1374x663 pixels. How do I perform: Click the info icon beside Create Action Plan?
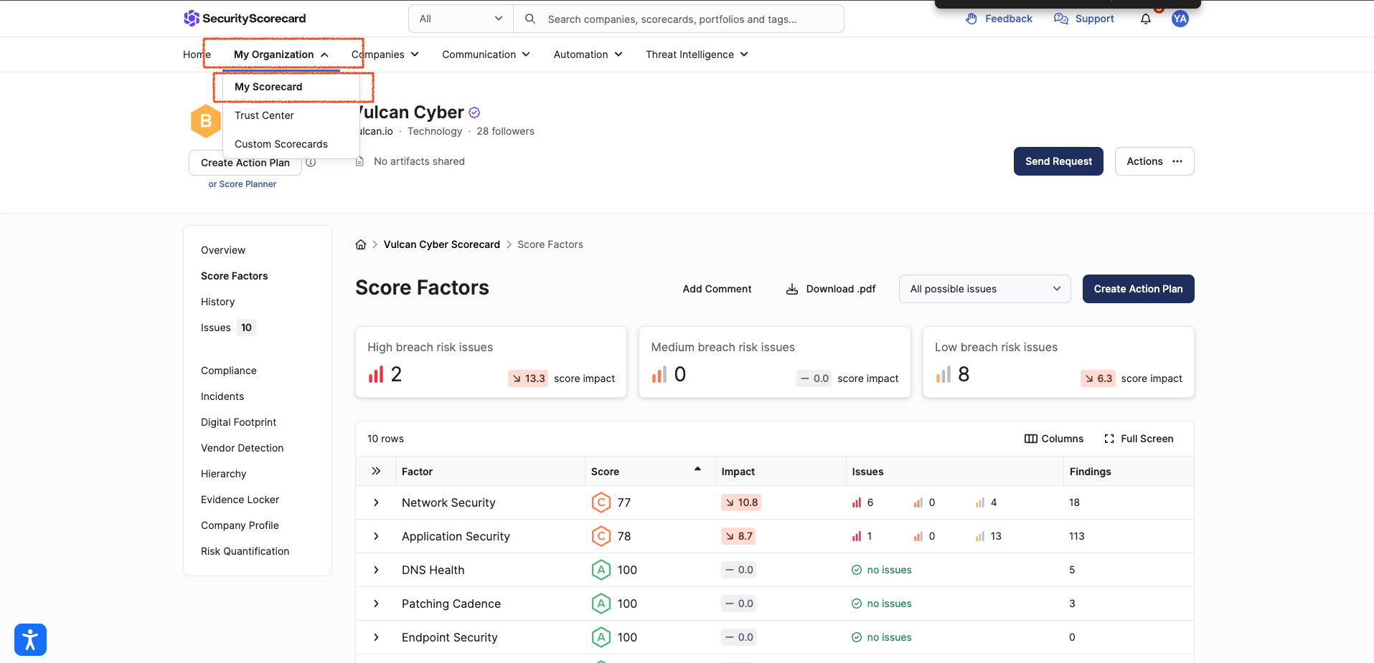pos(311,163)
